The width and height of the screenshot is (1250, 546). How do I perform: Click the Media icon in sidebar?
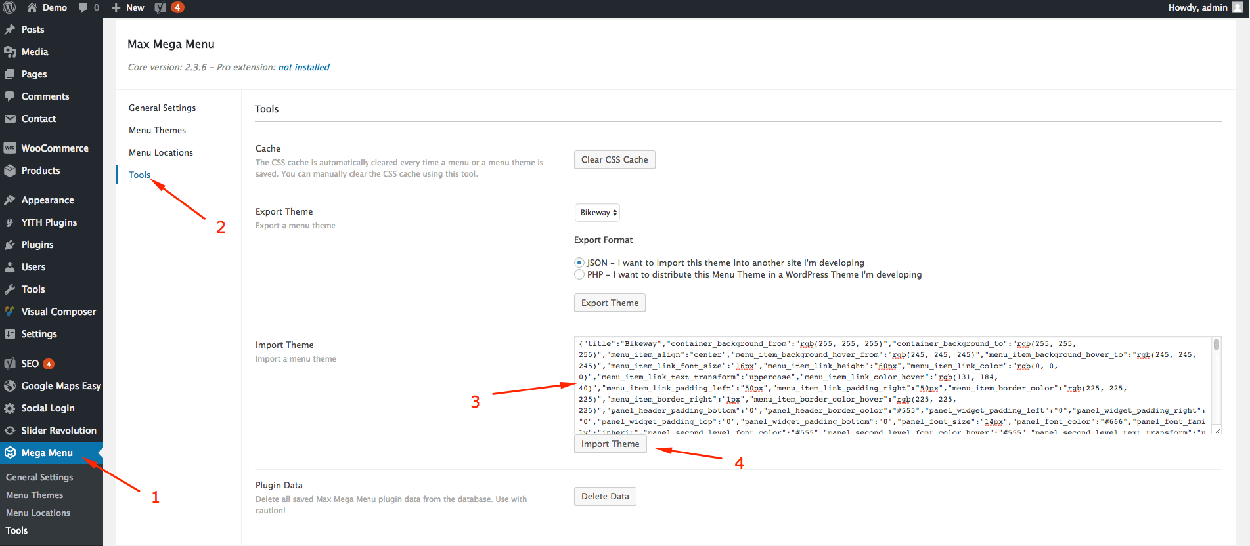point(10,52)
